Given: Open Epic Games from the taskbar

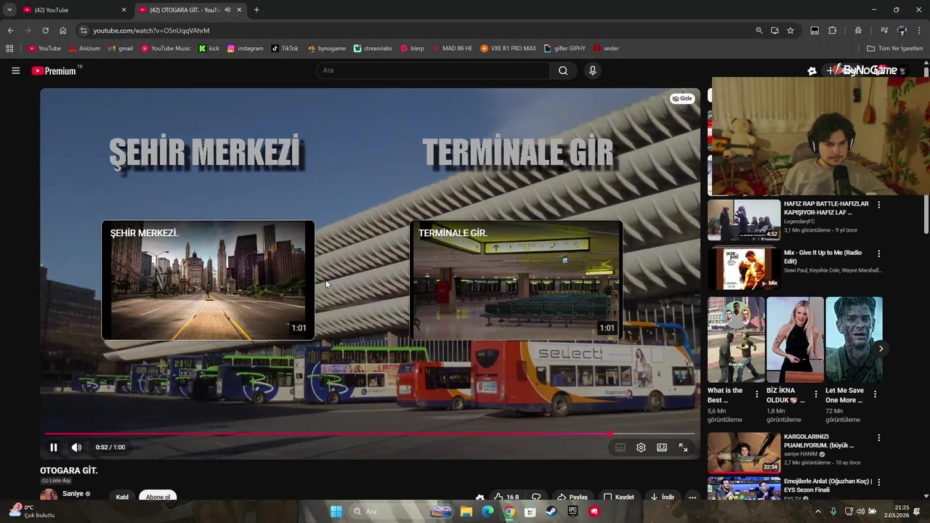Looking at the screenshot, I should coord(573,511).
